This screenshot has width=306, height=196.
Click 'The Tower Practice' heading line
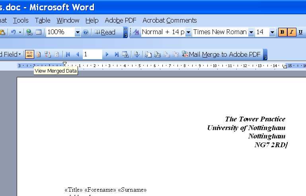(255, 119)
